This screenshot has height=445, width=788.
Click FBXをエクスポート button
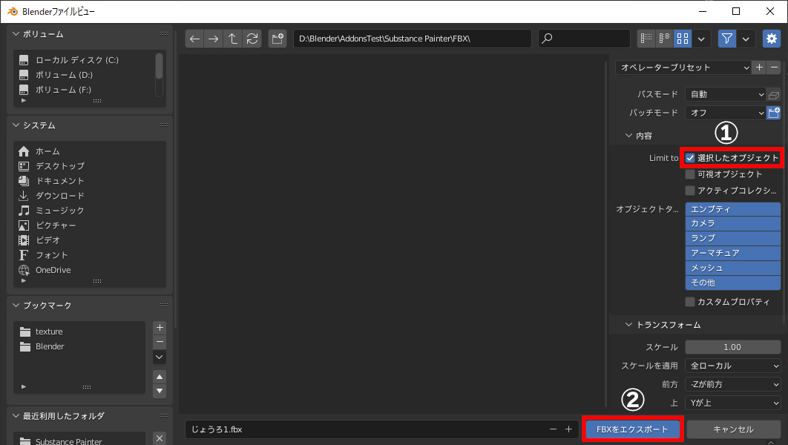click(x=632, y=429)
